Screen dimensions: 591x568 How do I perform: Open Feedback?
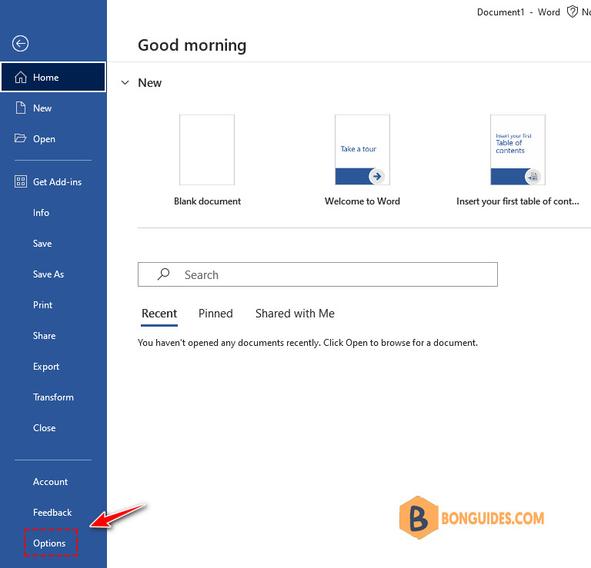pyautogui.click(x=53, y=513)
